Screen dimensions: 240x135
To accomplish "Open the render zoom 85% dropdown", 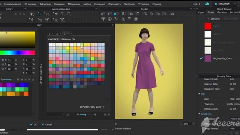I will click(x=194, y=124).
